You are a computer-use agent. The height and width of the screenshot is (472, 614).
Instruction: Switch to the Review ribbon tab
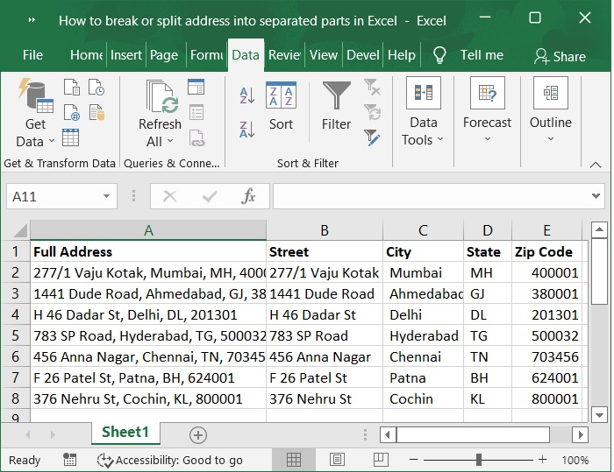coord(284,54)
